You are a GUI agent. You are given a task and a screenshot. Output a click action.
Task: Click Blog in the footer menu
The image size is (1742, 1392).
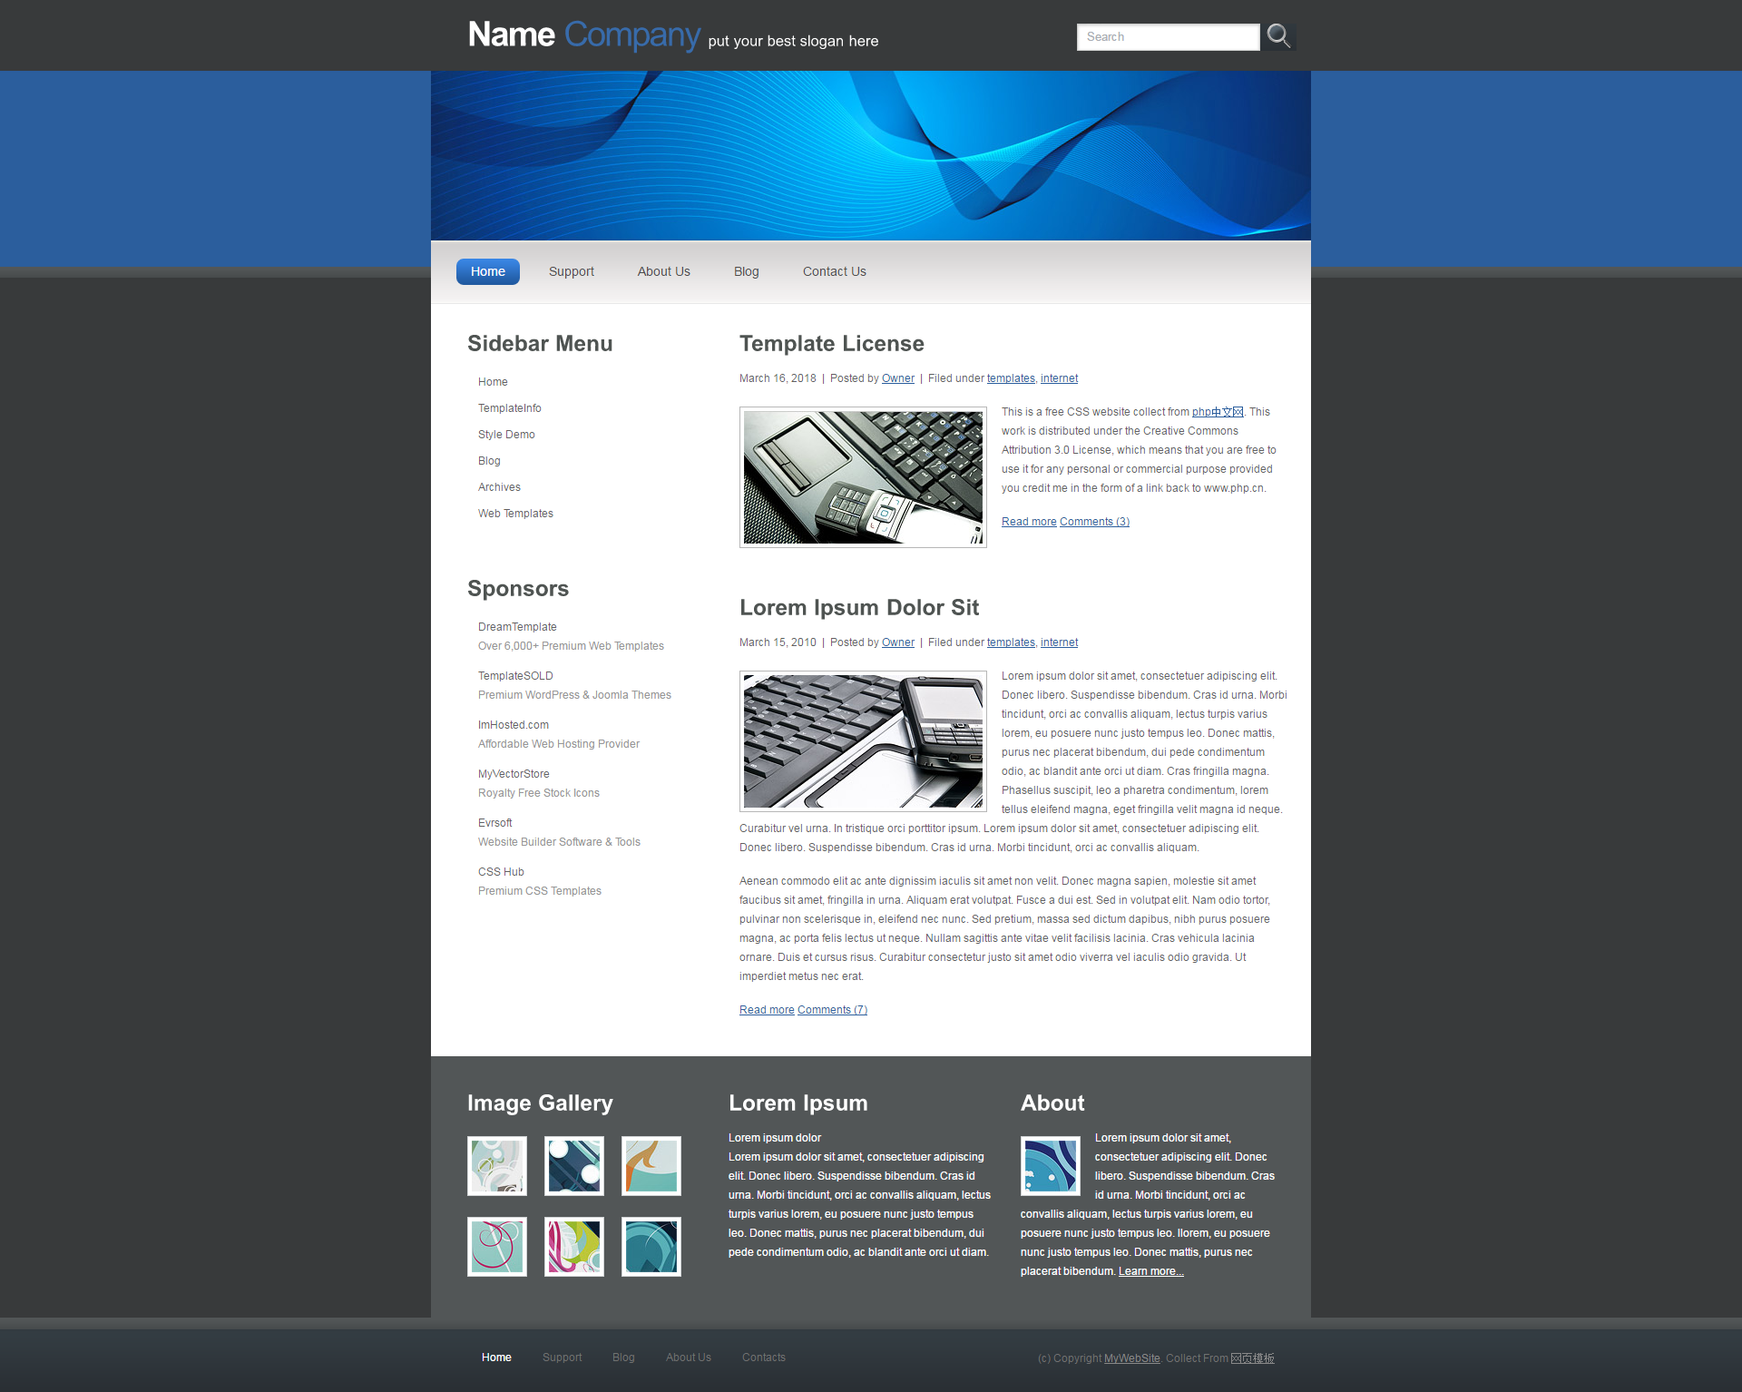pyautogui.click(x=623, y=1358)
